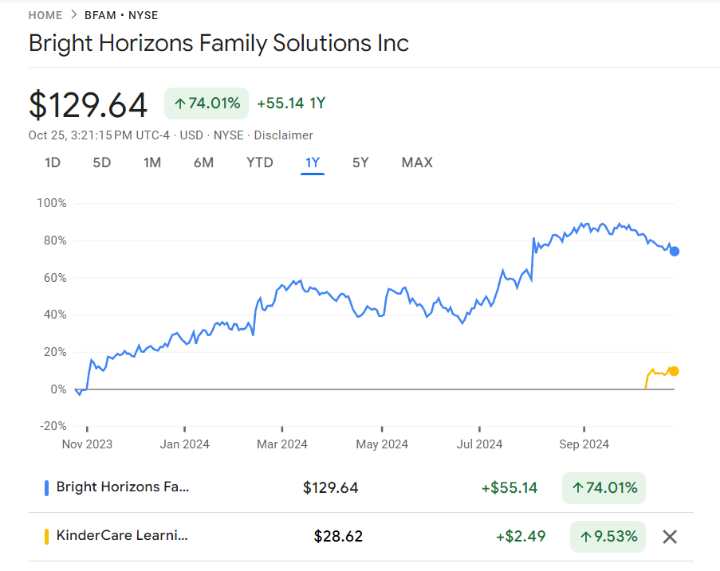
Task: Click the breadcrumb chevron after HOME
Action: 73,14
